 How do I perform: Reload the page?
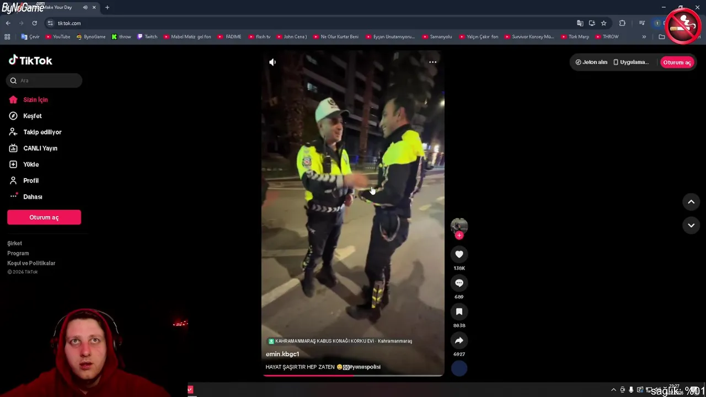34,23
